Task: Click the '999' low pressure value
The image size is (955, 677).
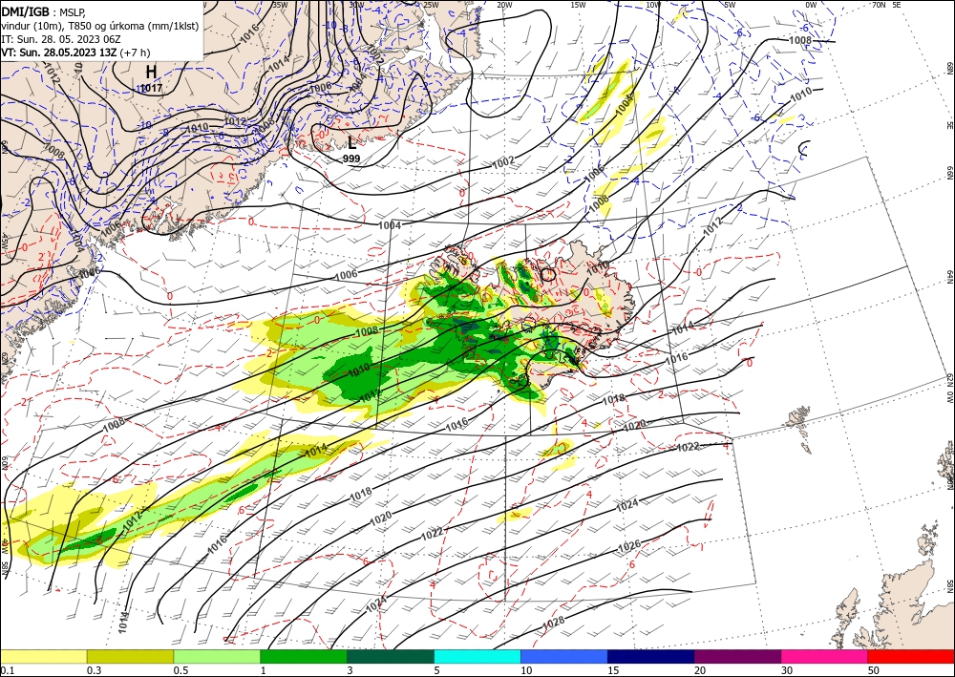Action: 351,159
